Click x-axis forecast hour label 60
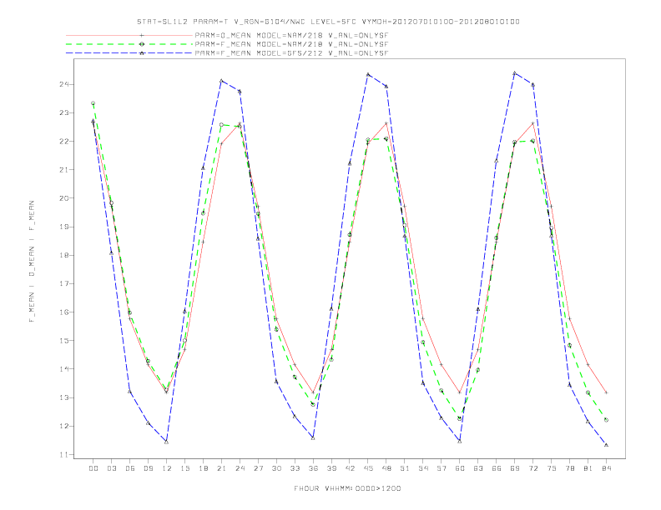661x510 pixels. [460, 468]
